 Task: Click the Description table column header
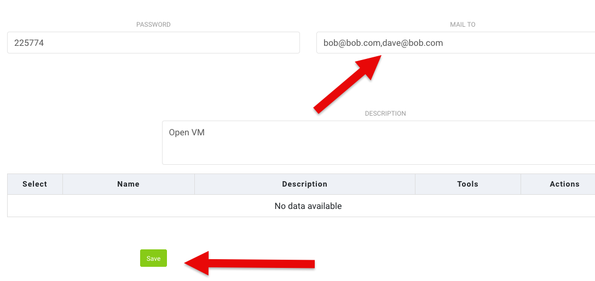(304, 184)
